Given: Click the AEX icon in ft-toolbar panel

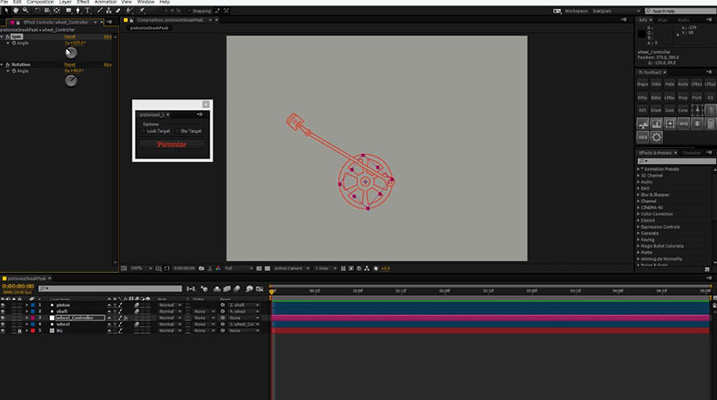Looking at the screenshot, I should point(643,137).
